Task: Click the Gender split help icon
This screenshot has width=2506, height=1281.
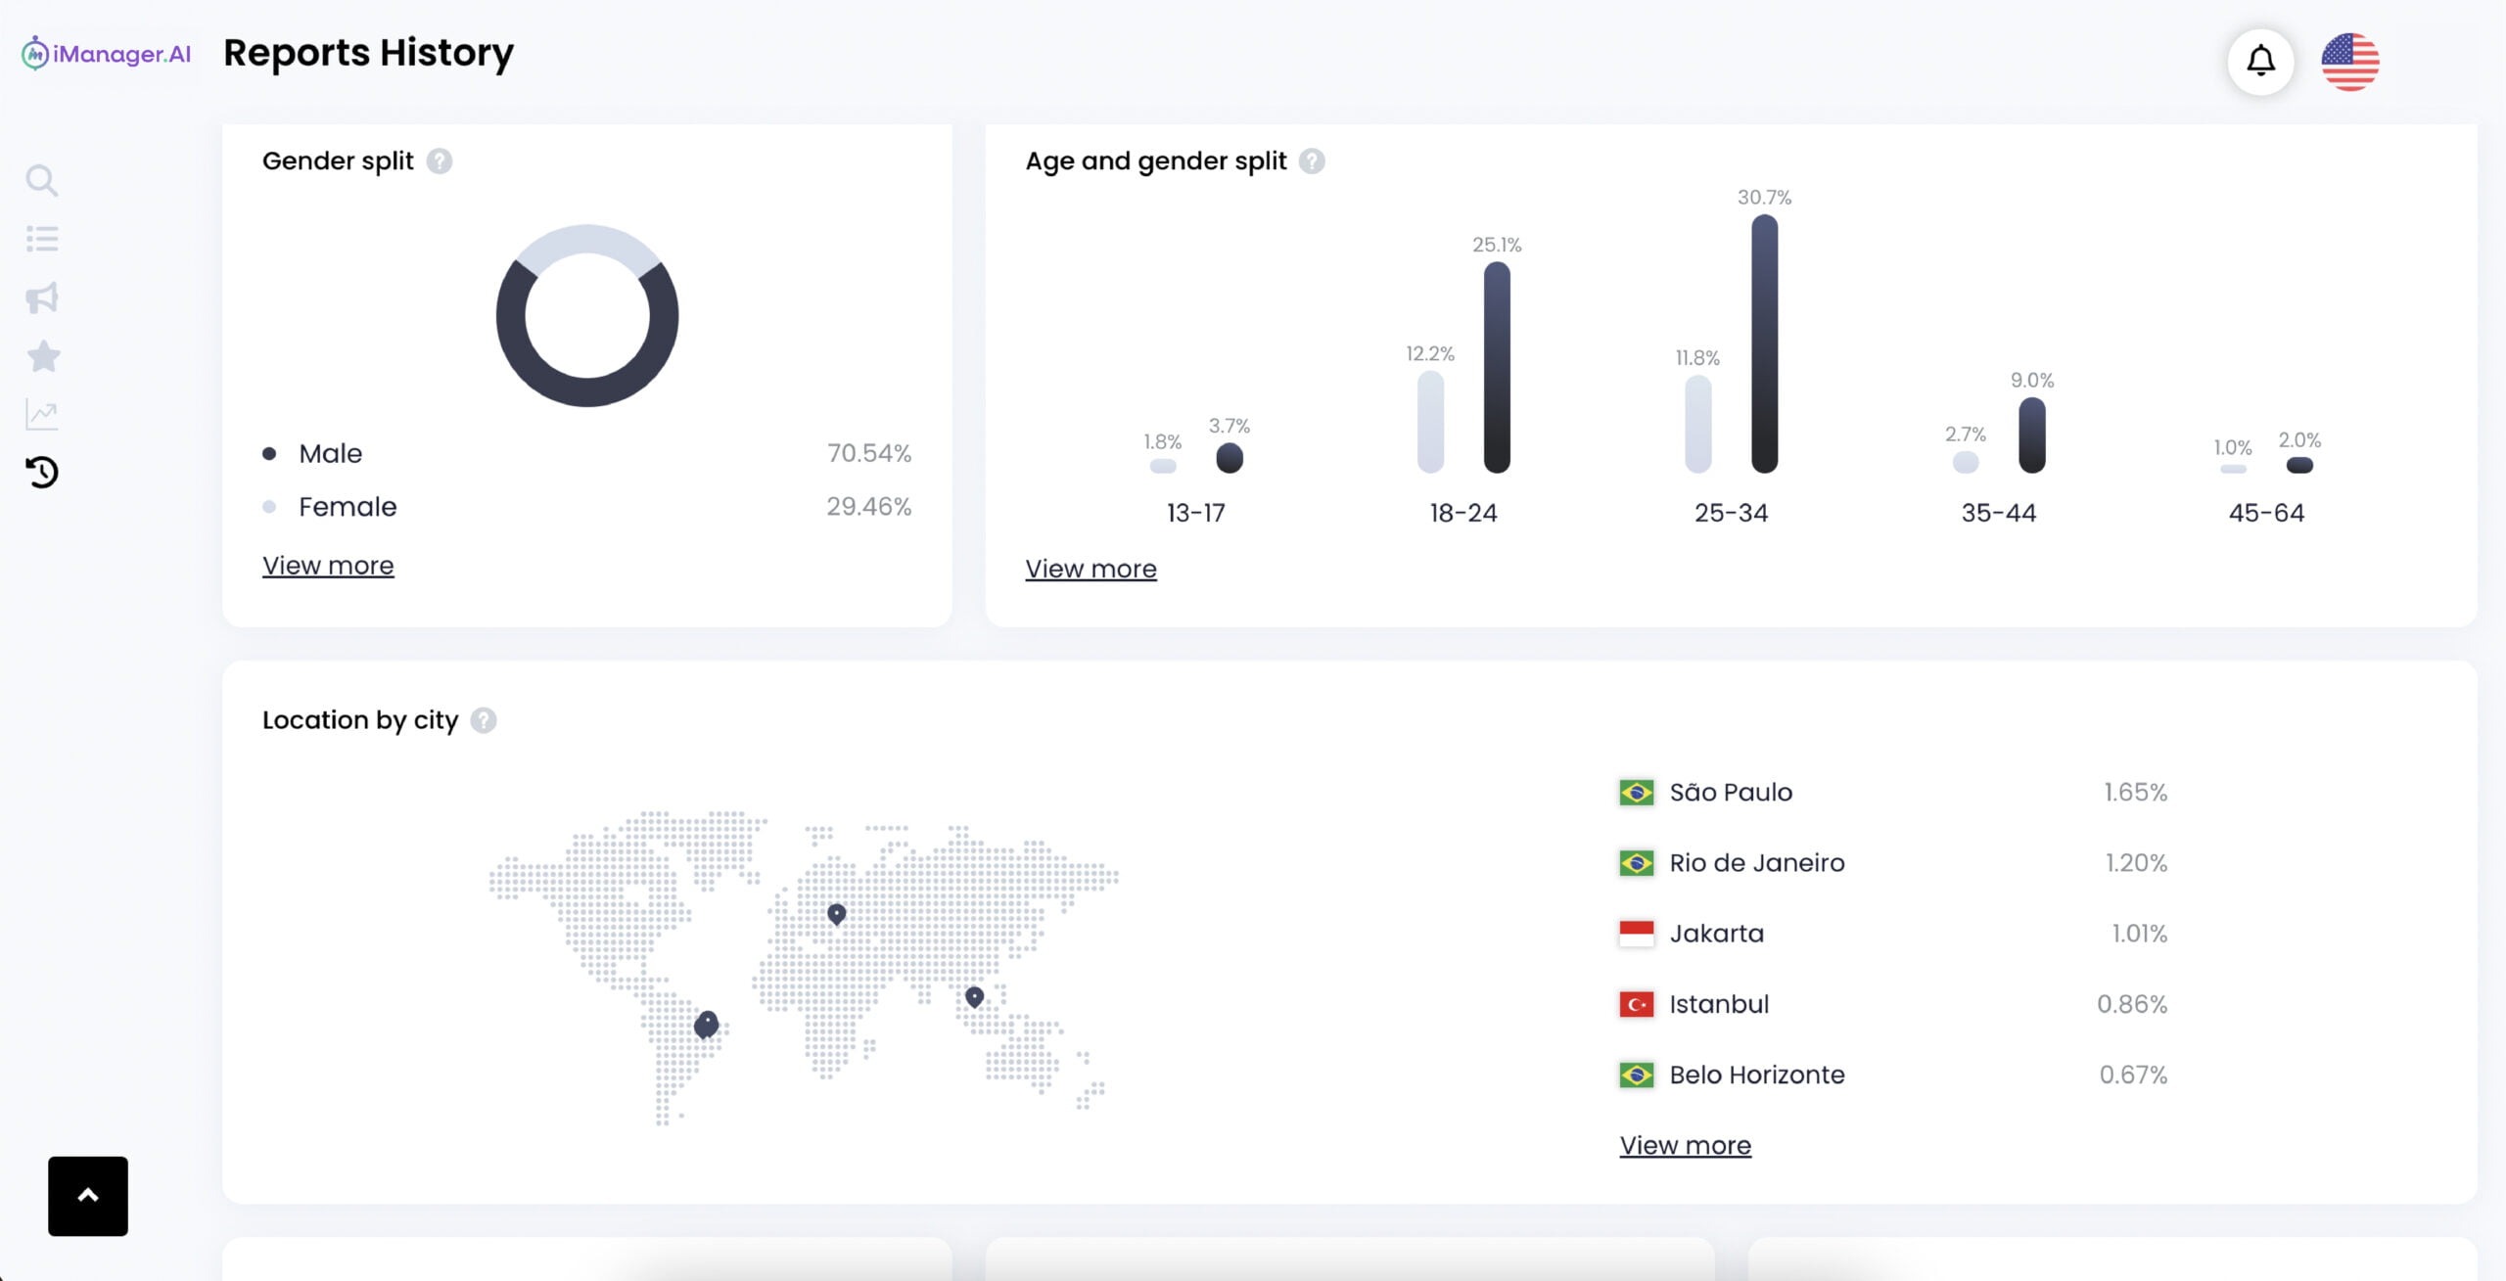Action: pyautogui.click(x=440, y=160)
